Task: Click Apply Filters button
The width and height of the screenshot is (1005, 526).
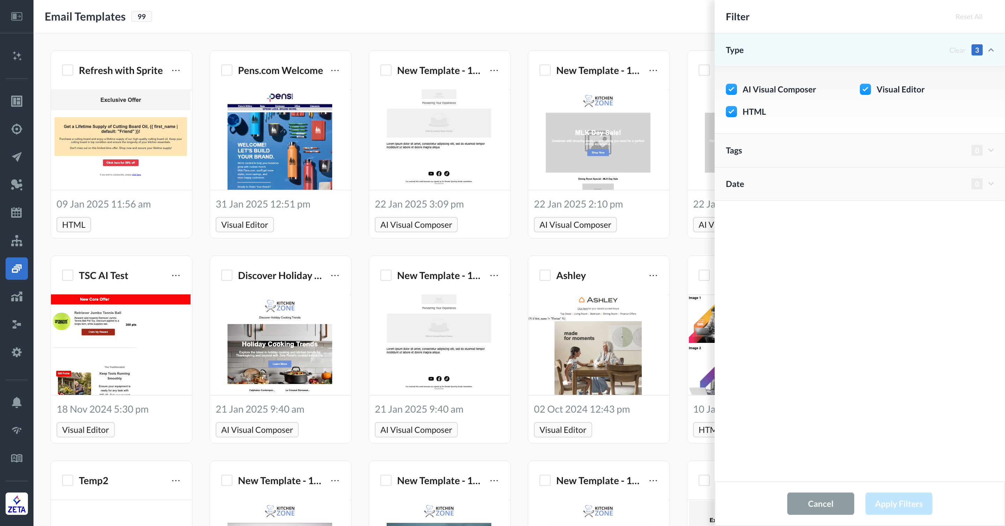Action: click(x=899, y=503)
